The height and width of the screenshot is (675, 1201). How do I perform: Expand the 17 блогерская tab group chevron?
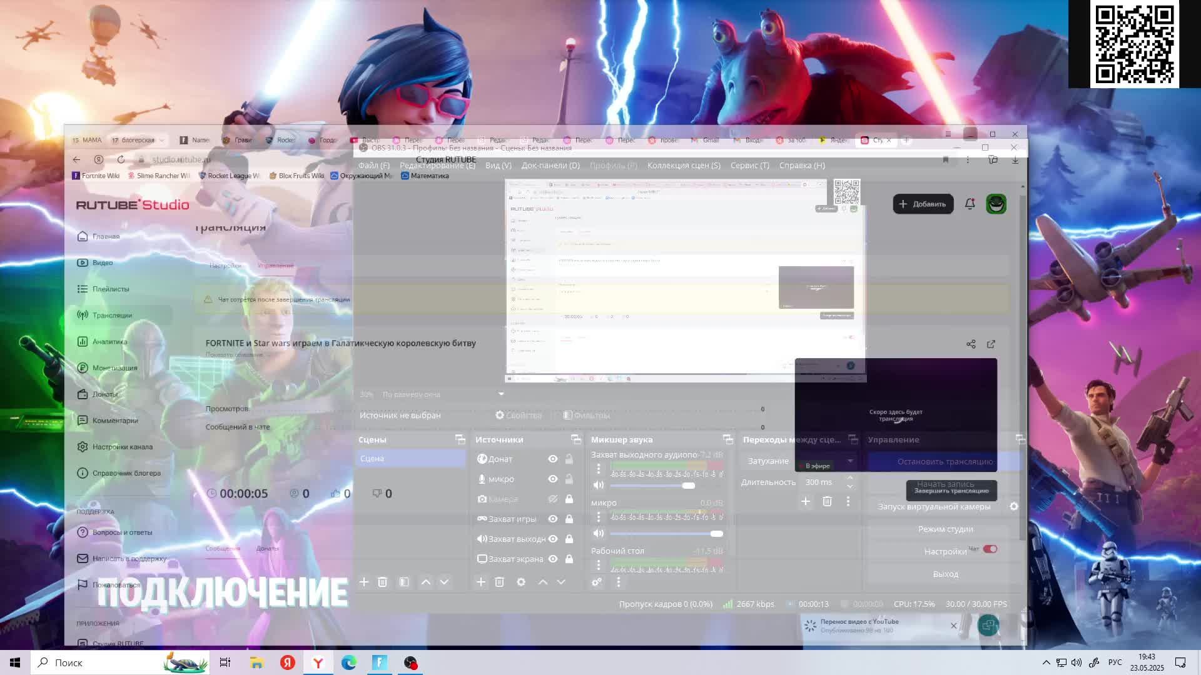[x=161, y=140]
